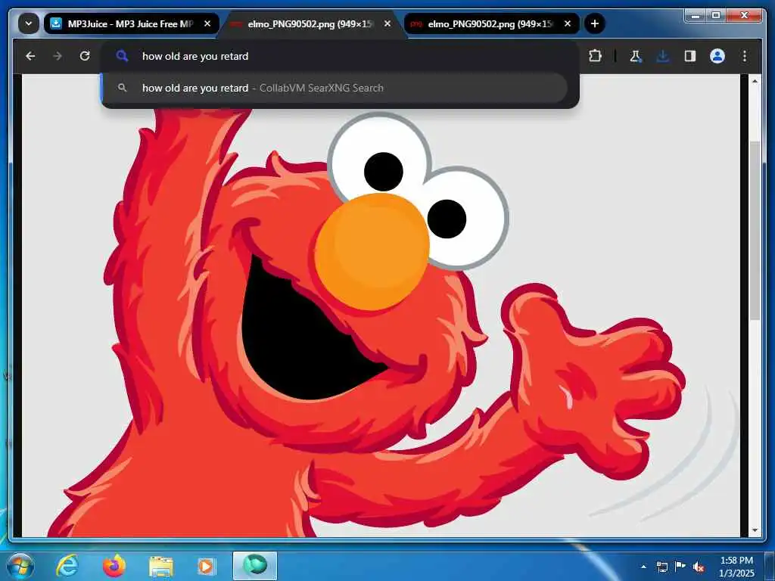Open the network tray icon
Screen dimensions: 775x581
(661, 567)
